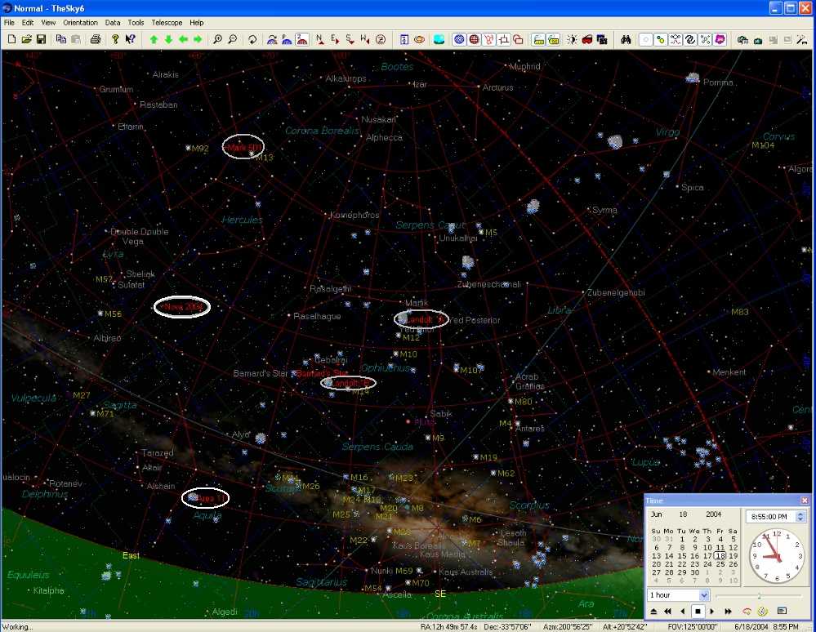The height and width of the screenshot is (632, 816).
Task: Click the N look-north direction icon
Action: [319, 38]
